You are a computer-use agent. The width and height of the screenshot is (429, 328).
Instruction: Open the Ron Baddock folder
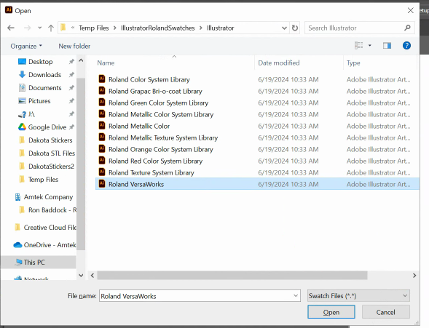52,210
